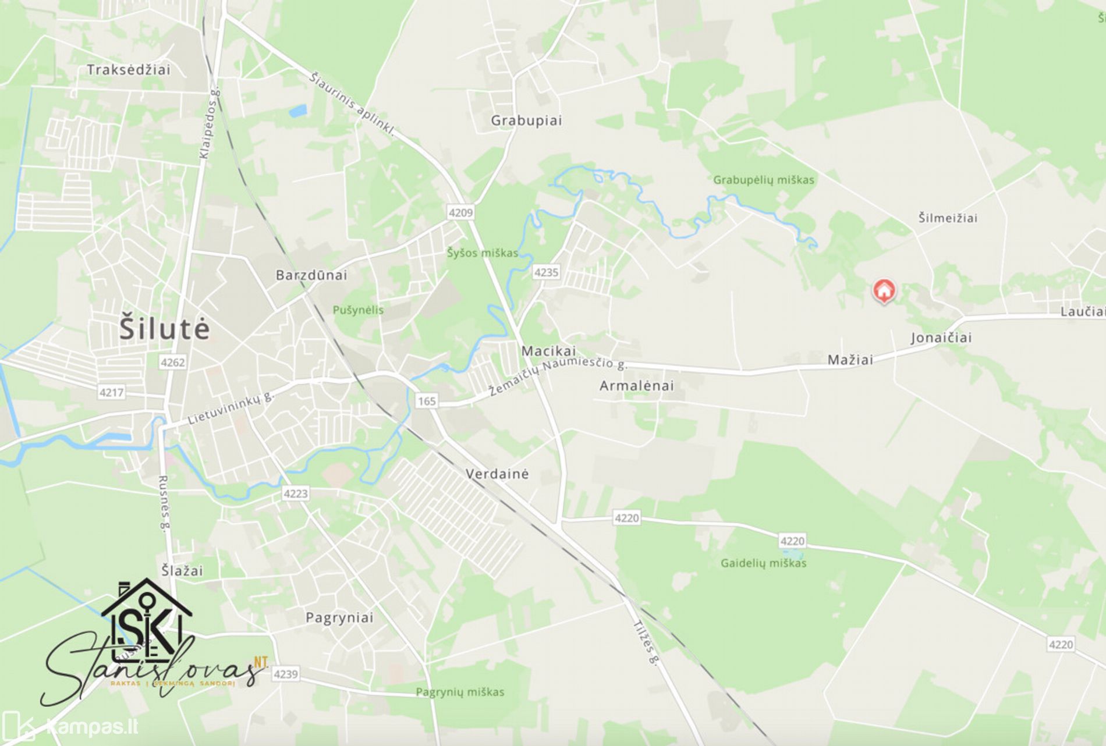Click the 4262 road badge
This screenshot has height=746, width=1106.
(x=172, y=363)
